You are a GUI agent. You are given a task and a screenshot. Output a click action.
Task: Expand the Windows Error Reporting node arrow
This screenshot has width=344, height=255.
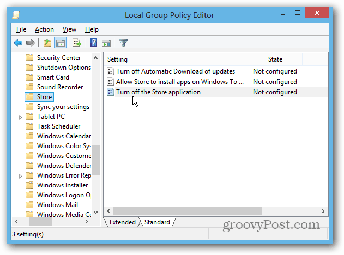tap(20, 176)
